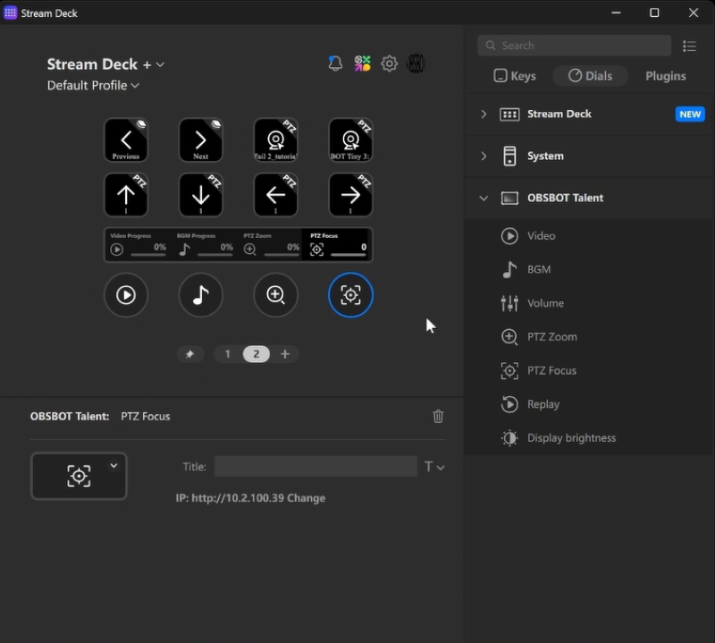Click the Change link next to the IP address
The width and height of the screenshot is (715, 643).
[x=306, y=498]
